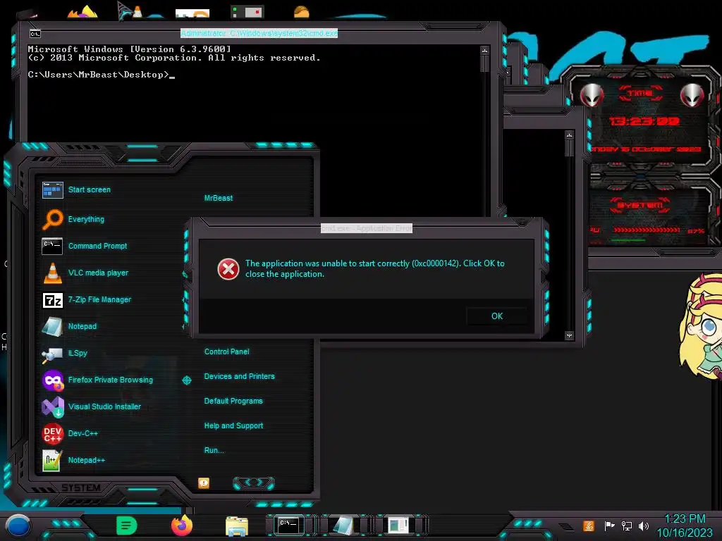Open File Explorer icon on taskbar
The image size is (722, 541).
coord(237,526)
